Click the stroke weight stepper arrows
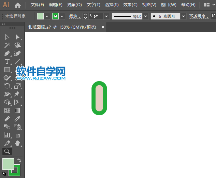The height and width of the screenshot is (178, 216). coord(85,16)
